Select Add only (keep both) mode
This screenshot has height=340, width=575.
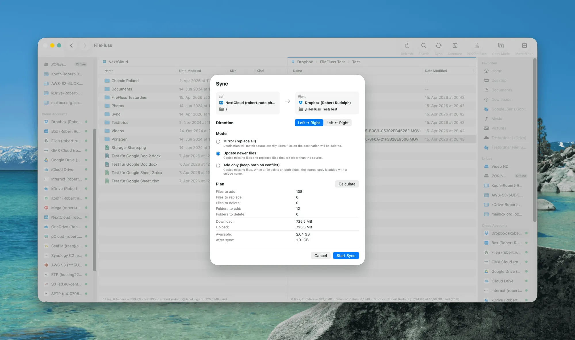pyautogui.click(x=218, y=165)
